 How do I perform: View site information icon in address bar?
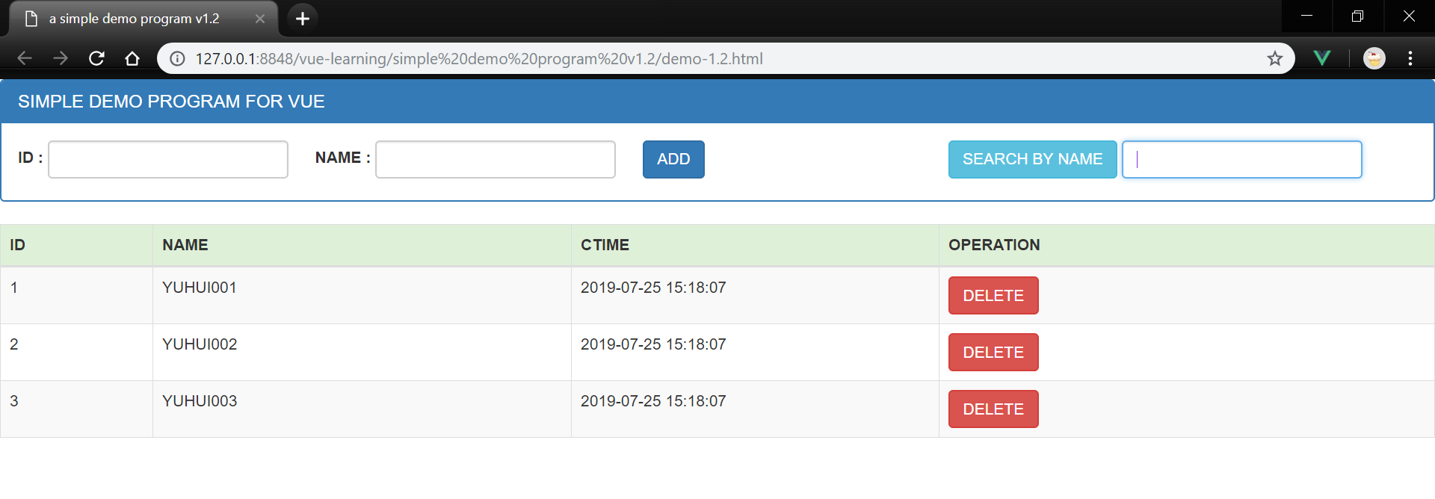177,58
